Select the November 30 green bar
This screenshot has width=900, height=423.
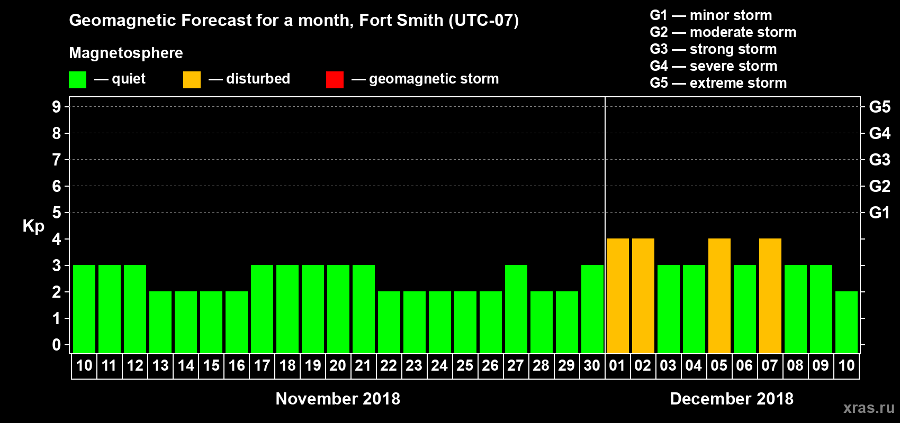click(592, 309)
